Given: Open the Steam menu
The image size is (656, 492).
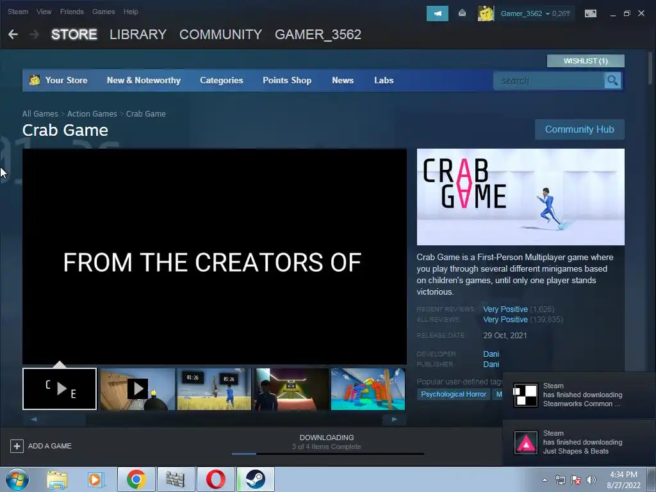Looking at the screenshot, I should tap(18, 12).
